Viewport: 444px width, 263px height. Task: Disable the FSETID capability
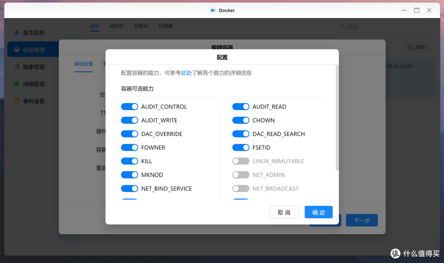click(x=240, y=148)
